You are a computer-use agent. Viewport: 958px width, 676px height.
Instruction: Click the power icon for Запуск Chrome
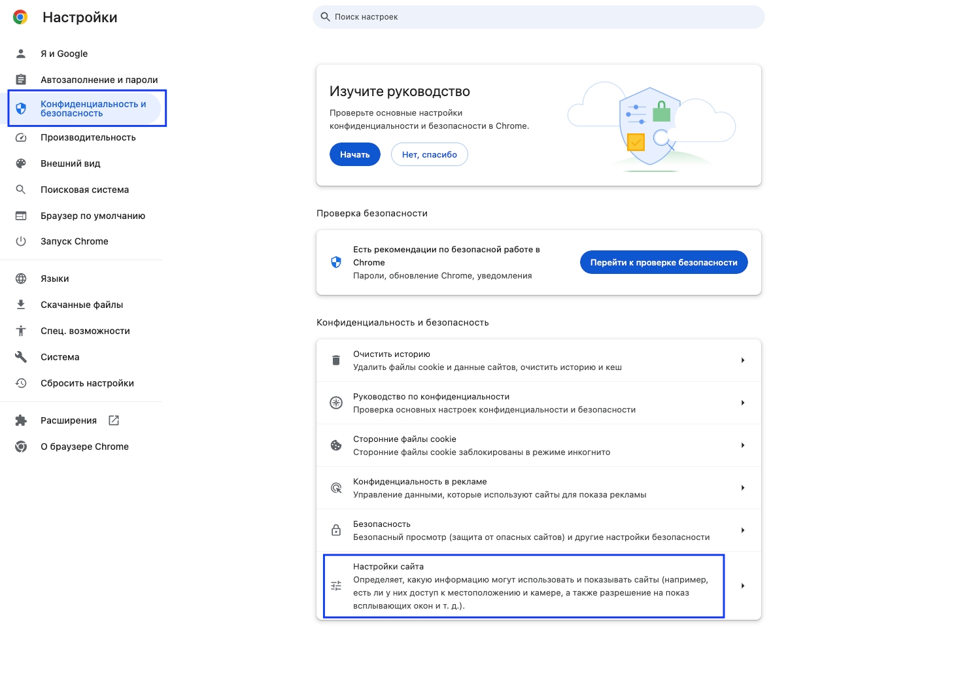pyautogui.click(x=21, y=241)
